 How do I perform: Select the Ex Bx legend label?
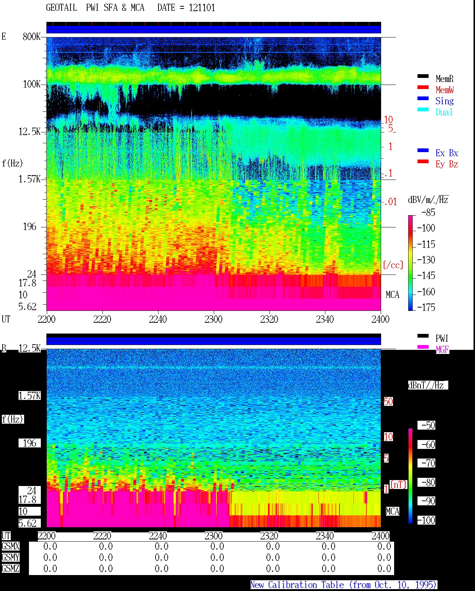pyautogui.click(x=447, y=153)
